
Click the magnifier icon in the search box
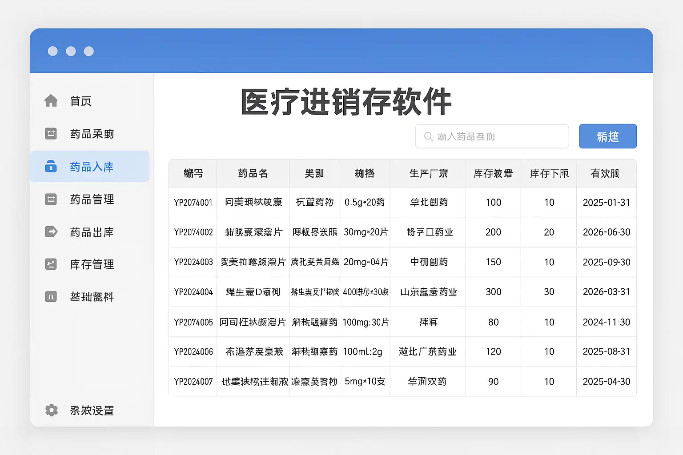point(428,136)
